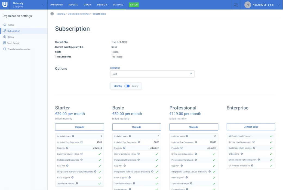
Task: Open Profile via the house icon
Action: pos(5,25)
